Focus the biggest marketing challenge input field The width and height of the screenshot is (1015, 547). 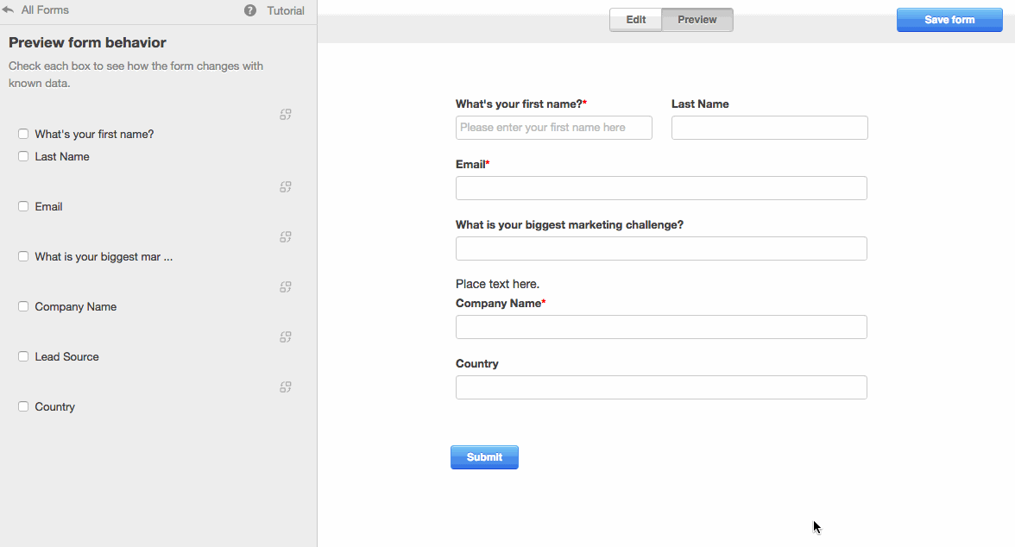661,248
